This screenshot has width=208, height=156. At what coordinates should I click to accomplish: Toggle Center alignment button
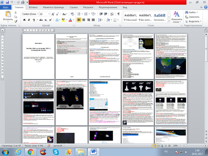click(x=84, y=20)
